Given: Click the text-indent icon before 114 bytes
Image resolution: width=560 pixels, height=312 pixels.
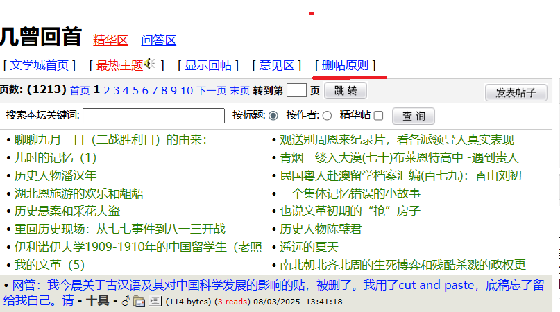Looking at the screenshot, I should click(155, 302).
